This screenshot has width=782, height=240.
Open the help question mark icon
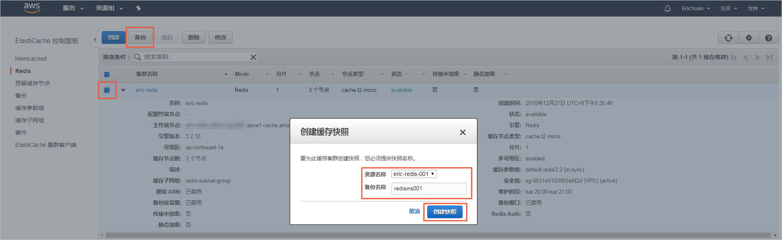768,38
